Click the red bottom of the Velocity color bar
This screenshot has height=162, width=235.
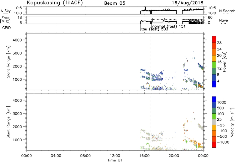pyautogui.click(x=214, y=145)
